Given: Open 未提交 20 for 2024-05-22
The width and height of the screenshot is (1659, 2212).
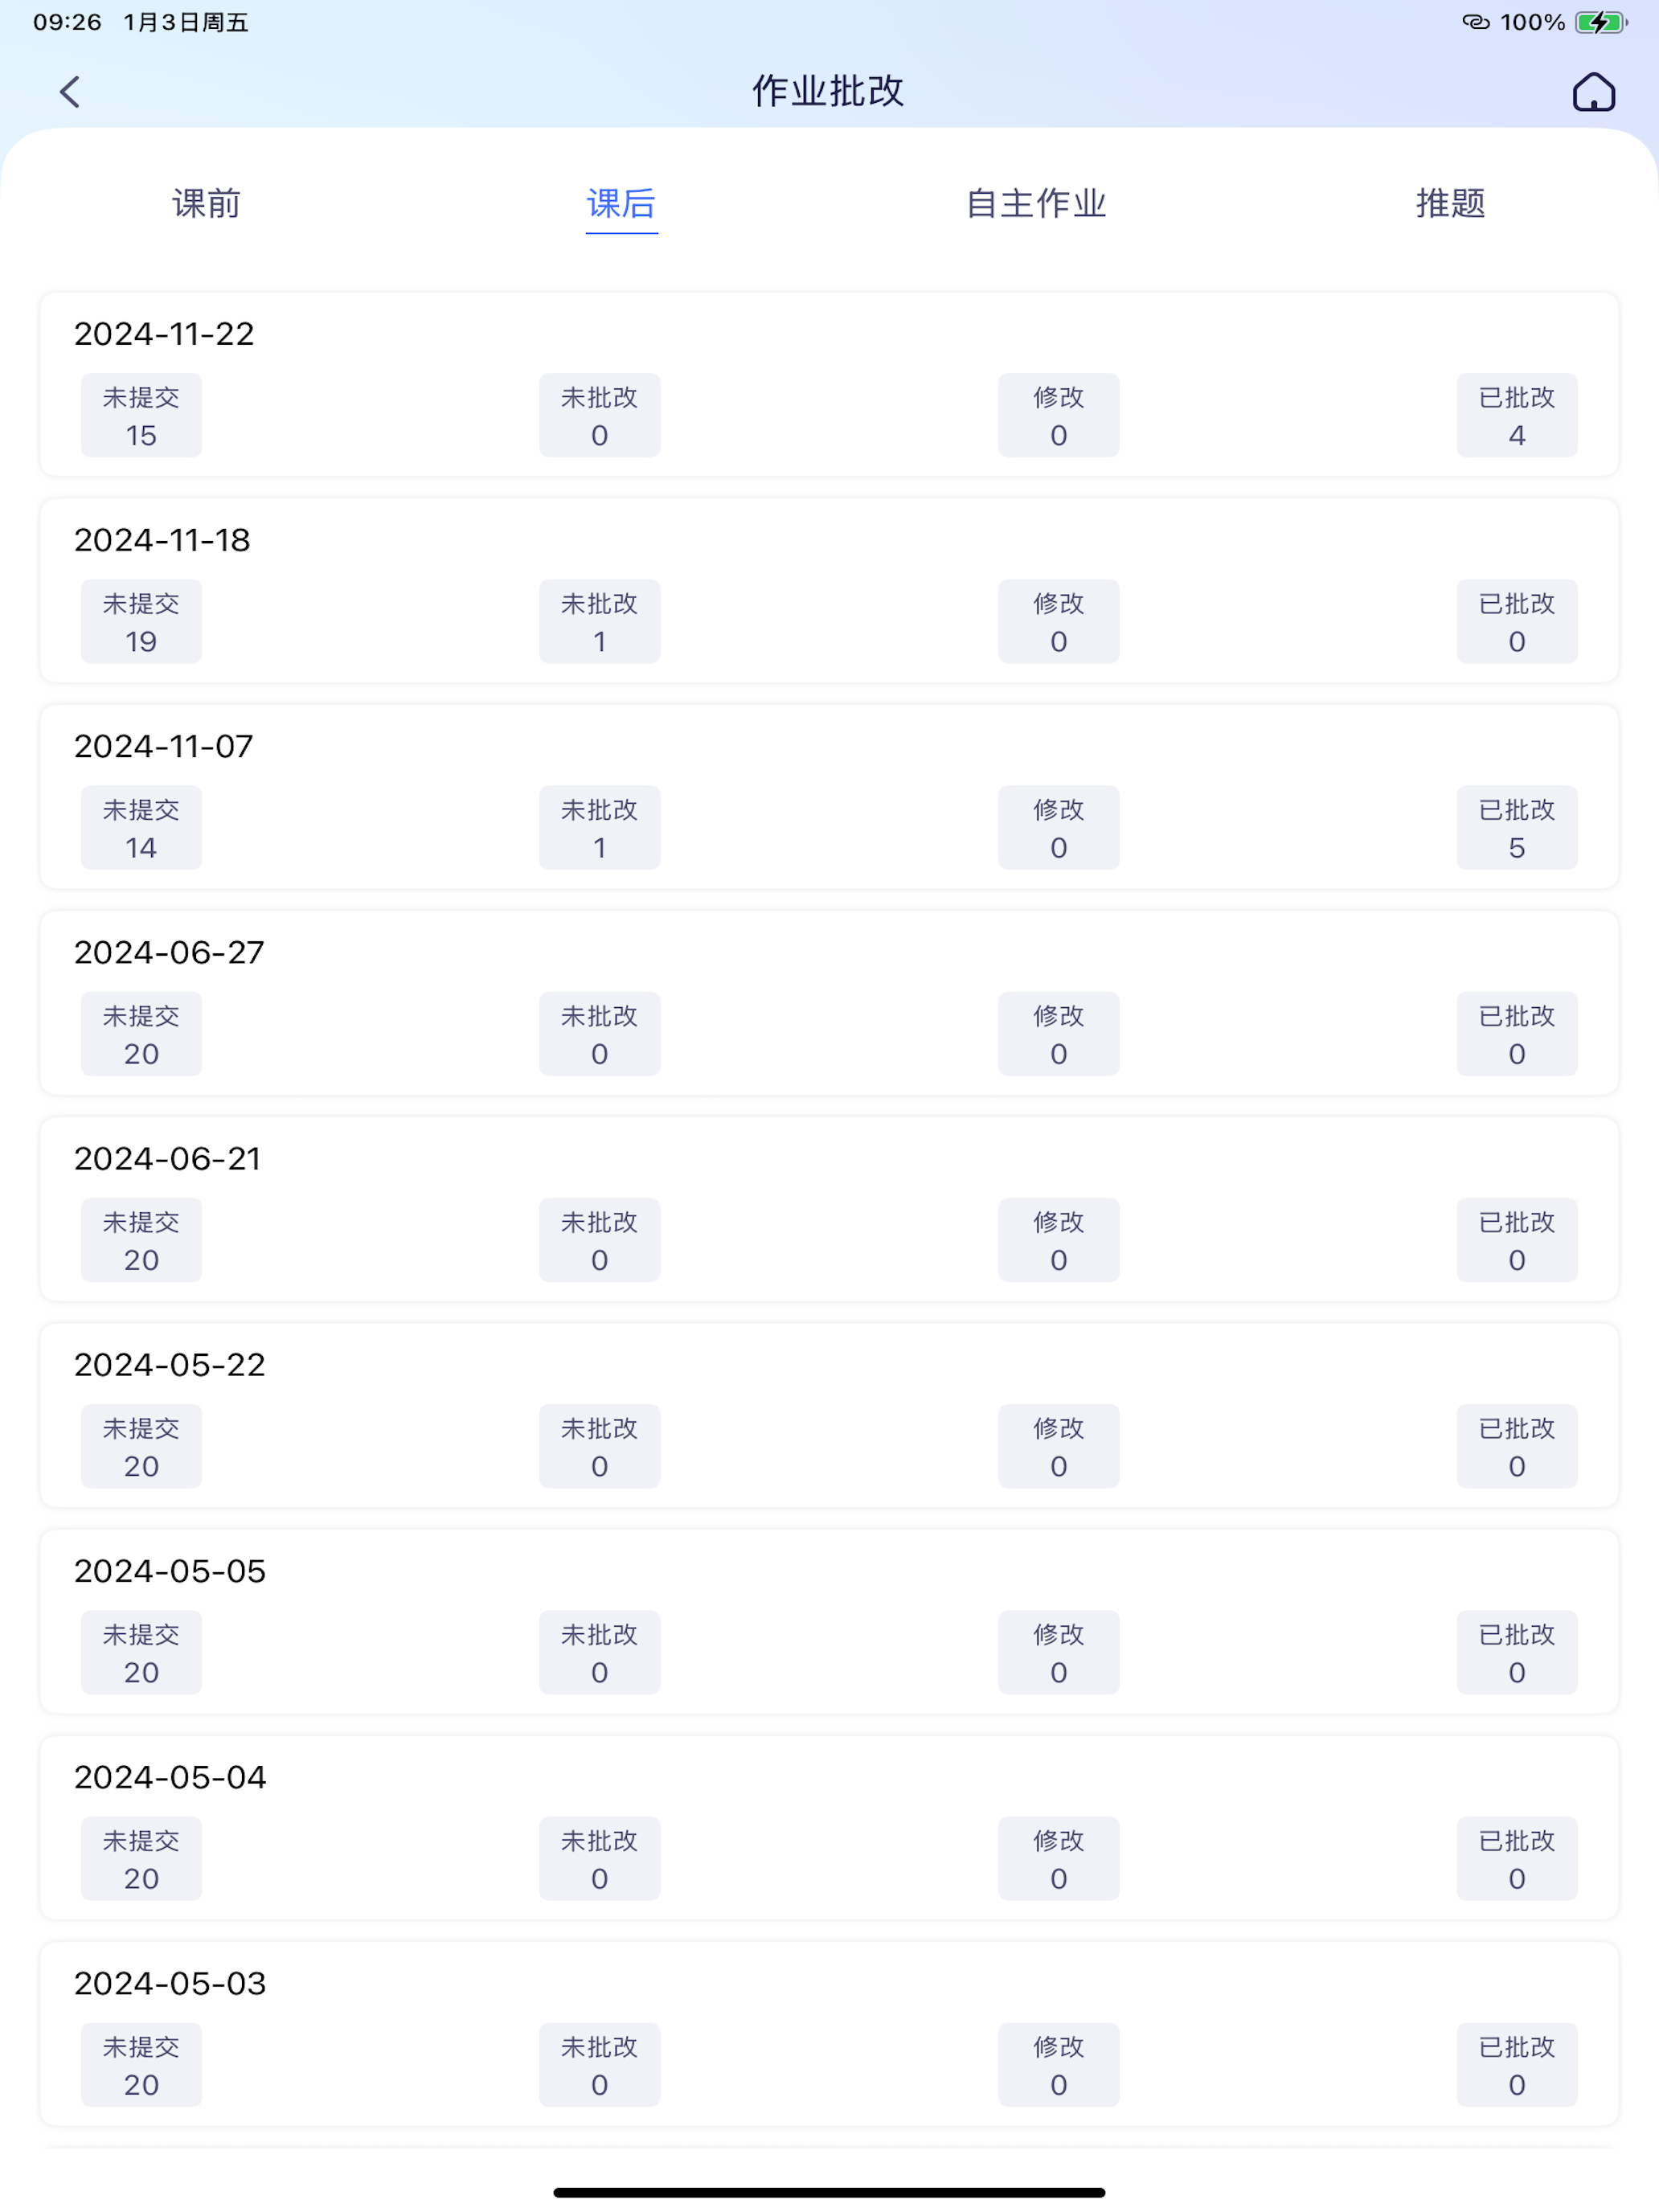Looking at the screenshot, I should pos(141,1446).
